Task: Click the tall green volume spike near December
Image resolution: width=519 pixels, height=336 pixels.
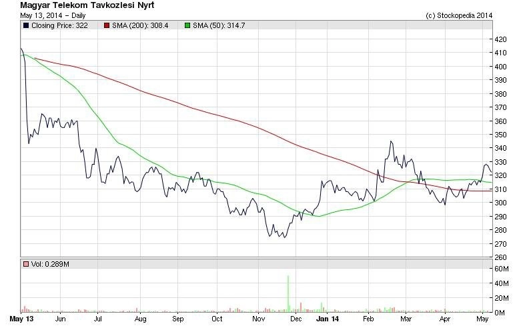Action: coord(288,294)
